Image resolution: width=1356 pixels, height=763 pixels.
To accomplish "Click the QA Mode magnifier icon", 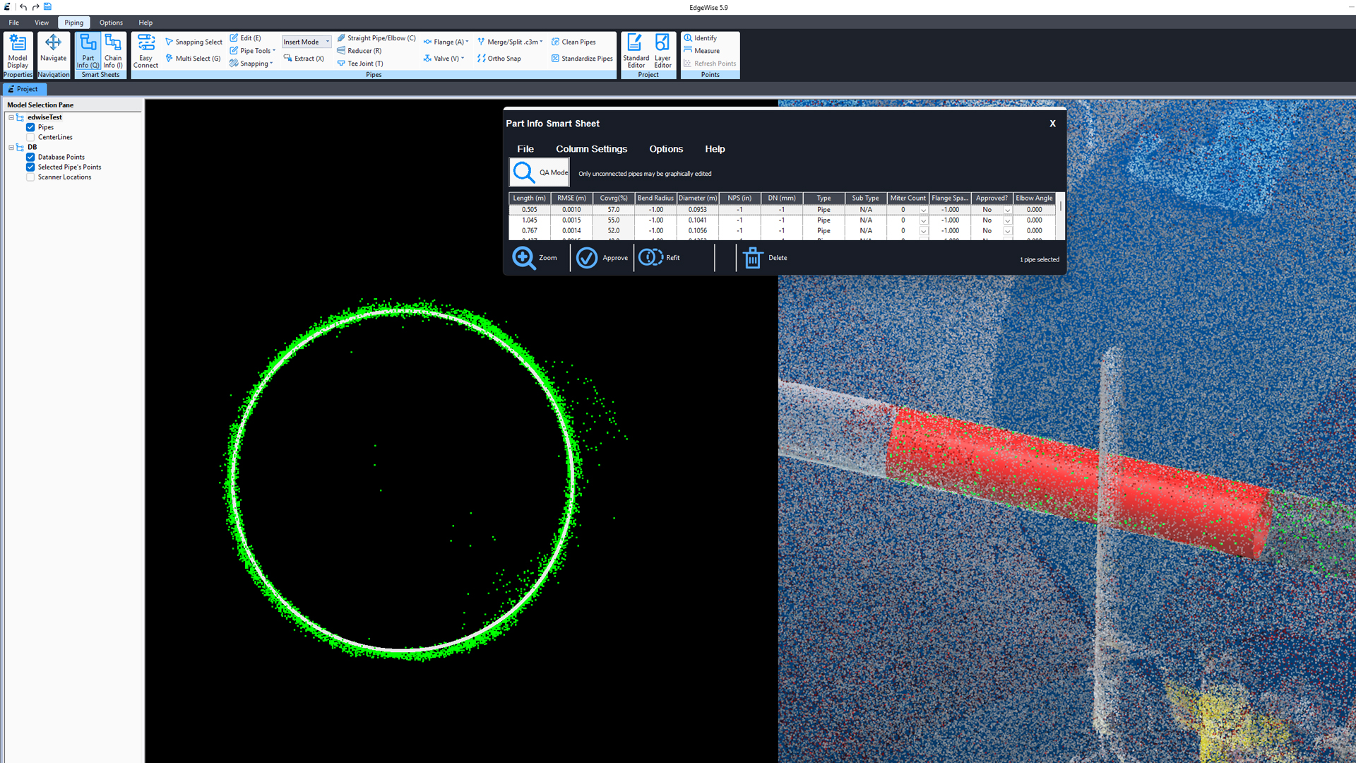I will 524,172.
